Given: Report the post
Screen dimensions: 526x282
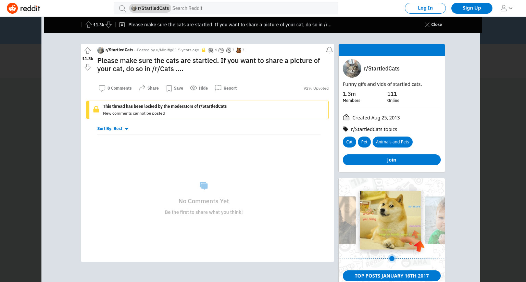Looking at the screenshot, I should (226, 88).
